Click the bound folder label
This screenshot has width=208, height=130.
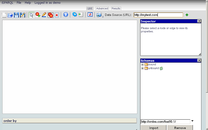[152, 64]
